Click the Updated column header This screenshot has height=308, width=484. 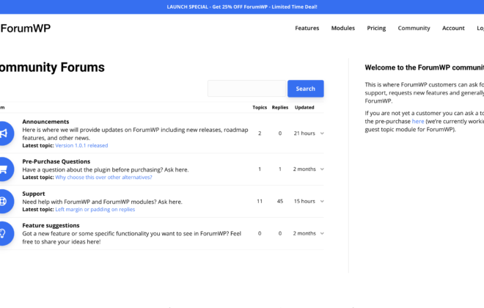tap(304, 107)
